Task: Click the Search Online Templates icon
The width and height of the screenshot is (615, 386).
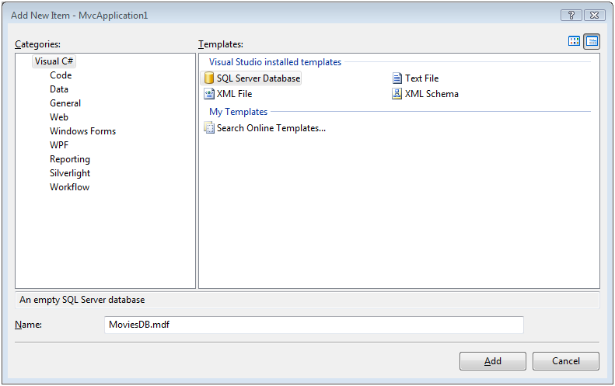Action: (208, 128)
